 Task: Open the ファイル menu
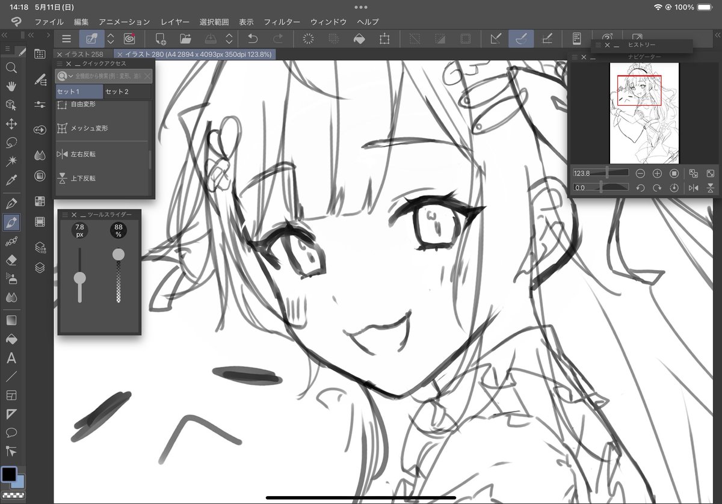click(x=49, y=22)
